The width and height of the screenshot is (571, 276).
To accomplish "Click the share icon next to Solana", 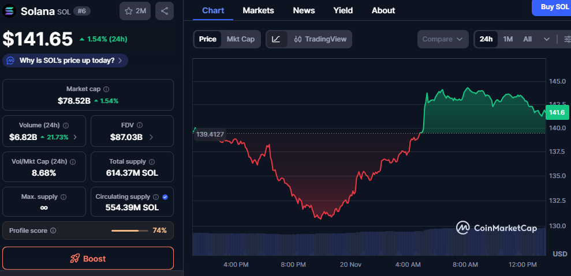I will [x=165, y=11].
